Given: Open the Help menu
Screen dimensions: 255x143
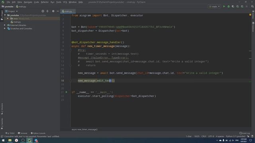Looking at the screenshot, I should [80, 2].
